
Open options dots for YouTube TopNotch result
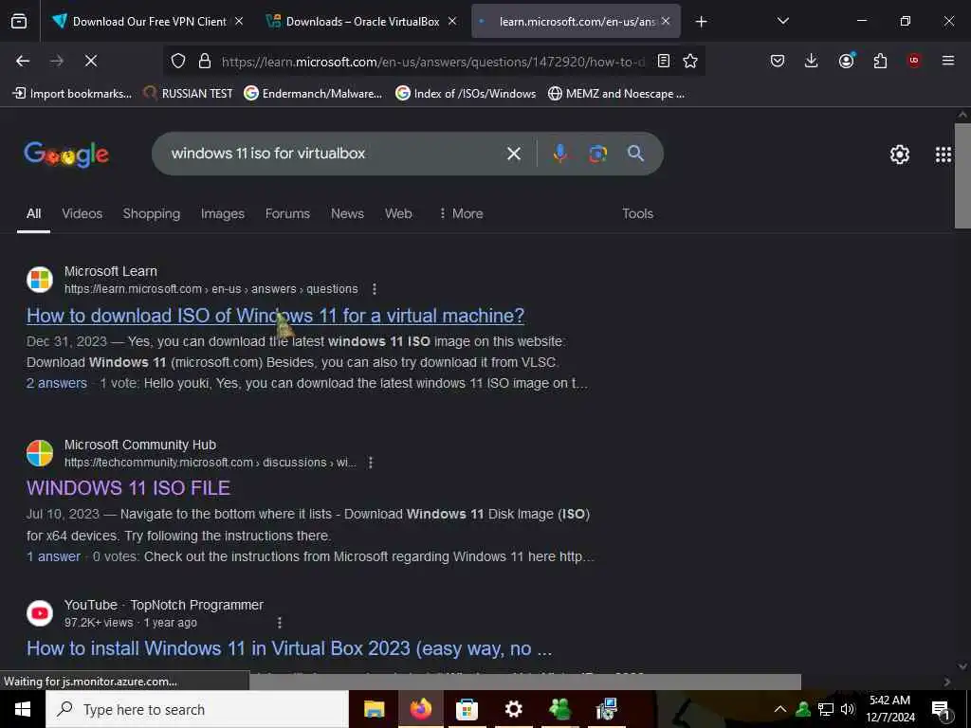point(280,622)
